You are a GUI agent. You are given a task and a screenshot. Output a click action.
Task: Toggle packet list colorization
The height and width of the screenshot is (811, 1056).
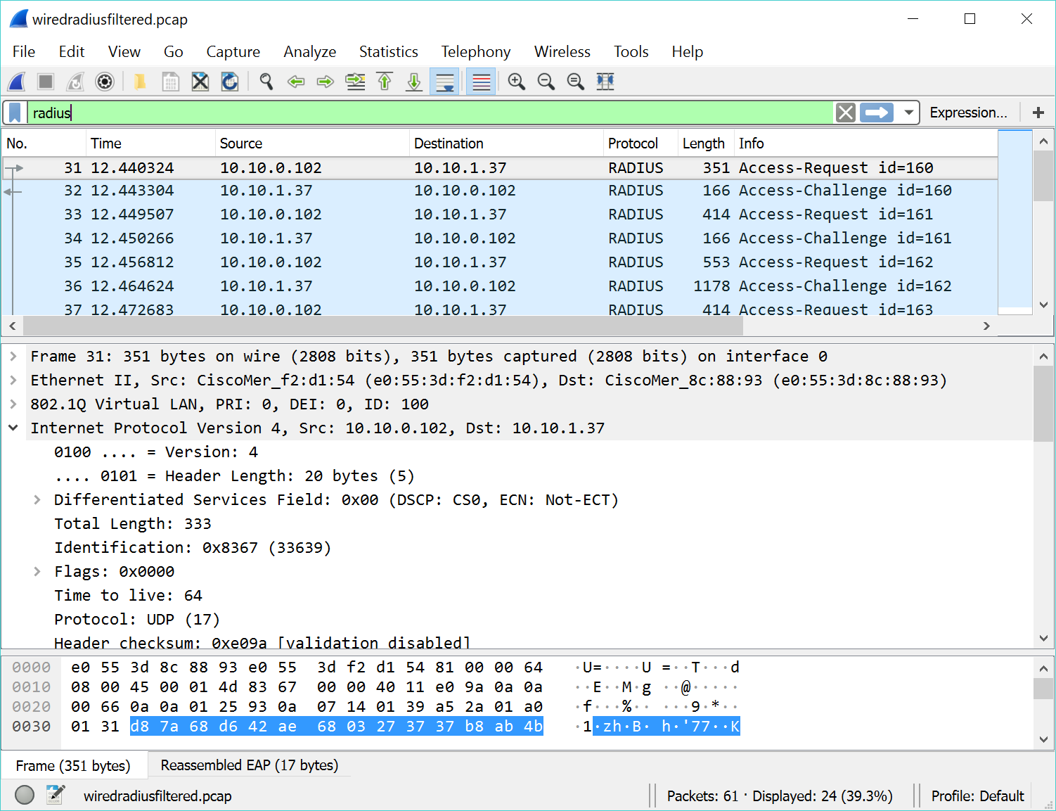tap(482, 82)
